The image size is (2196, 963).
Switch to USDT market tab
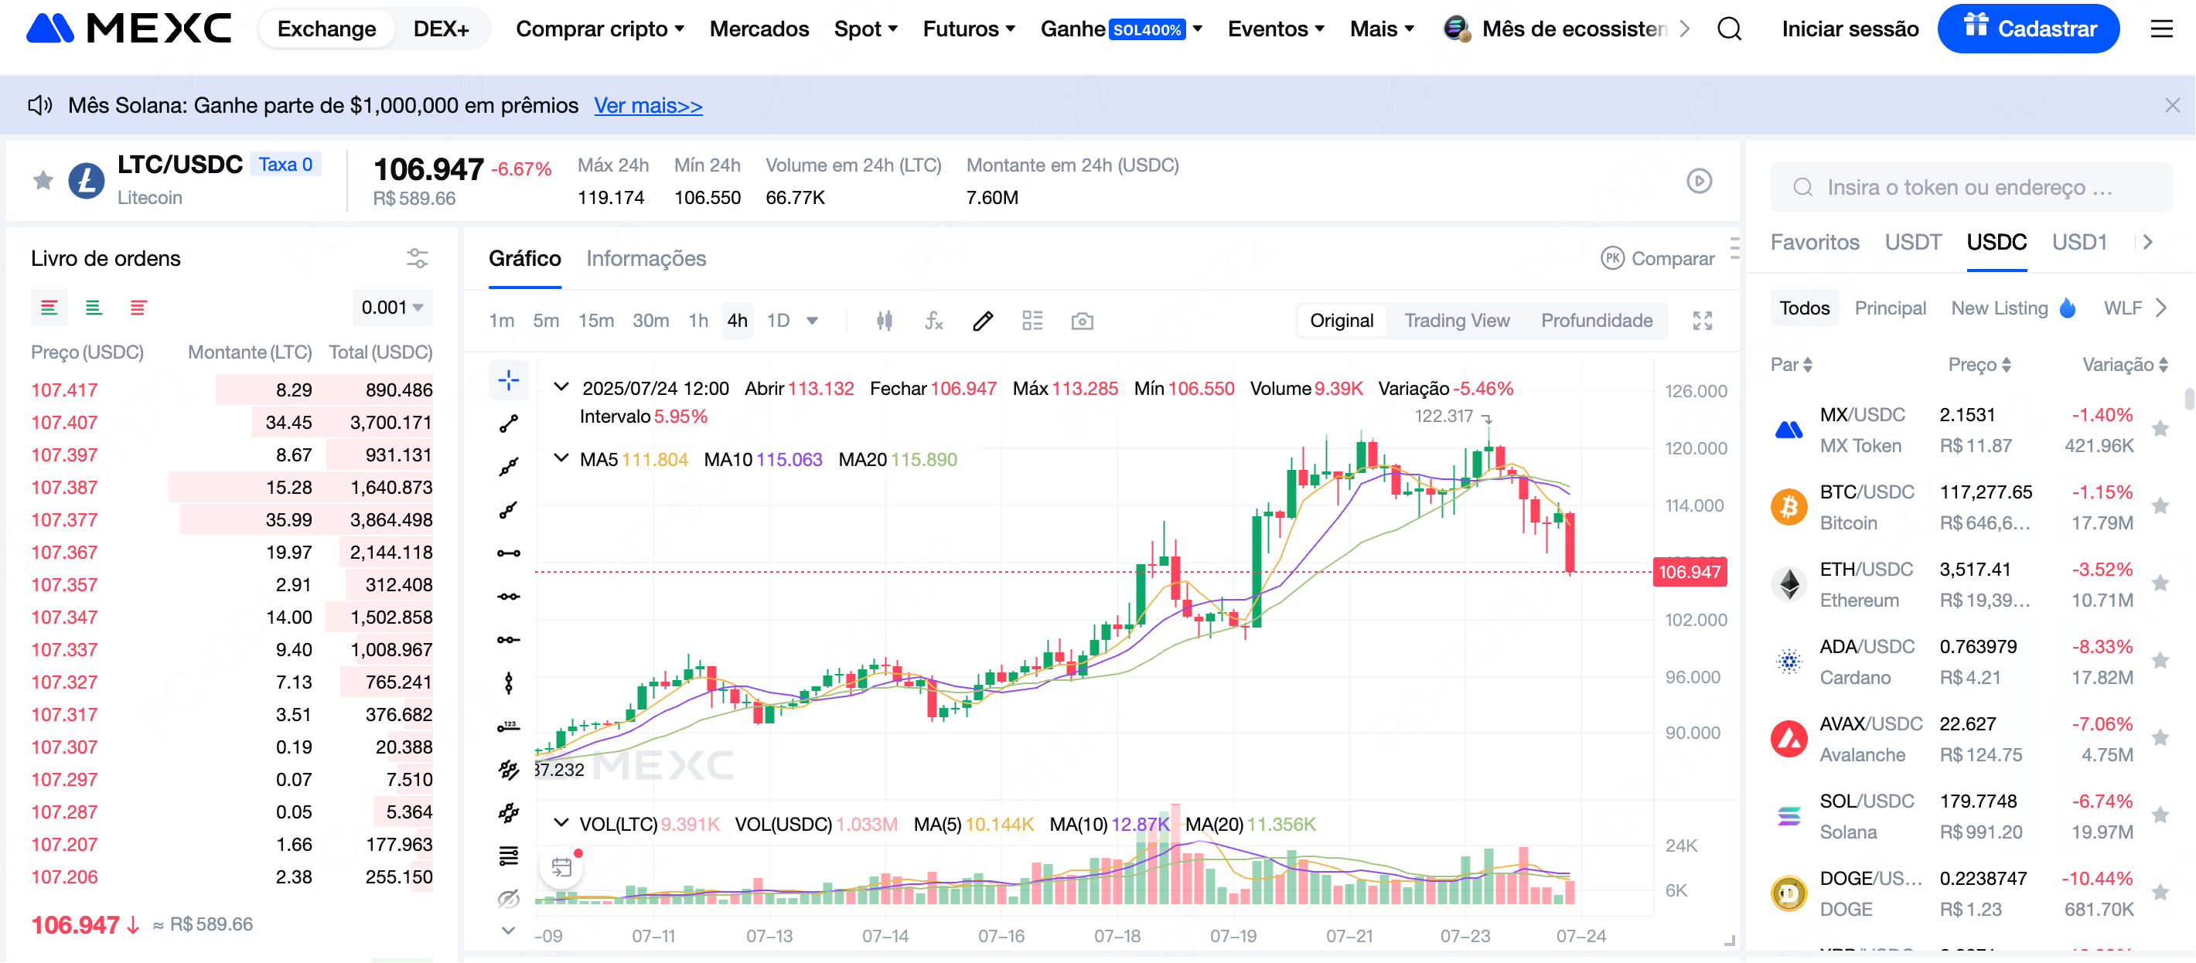pyautogui.click(x=1912, y=242)
